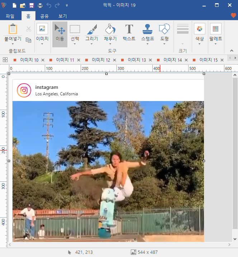Image resolution: width=238 pixels, height=257 pixels.
Task: Close the 이미지 10 tab
Action: 43,60
